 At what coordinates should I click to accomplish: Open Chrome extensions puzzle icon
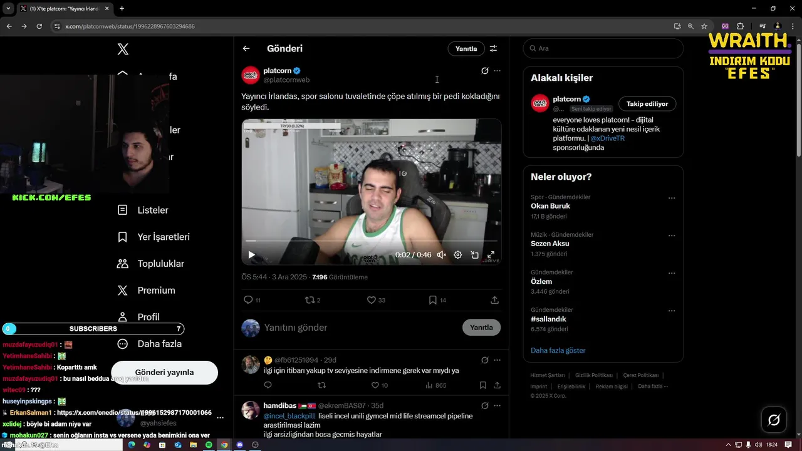pos(741,26)
